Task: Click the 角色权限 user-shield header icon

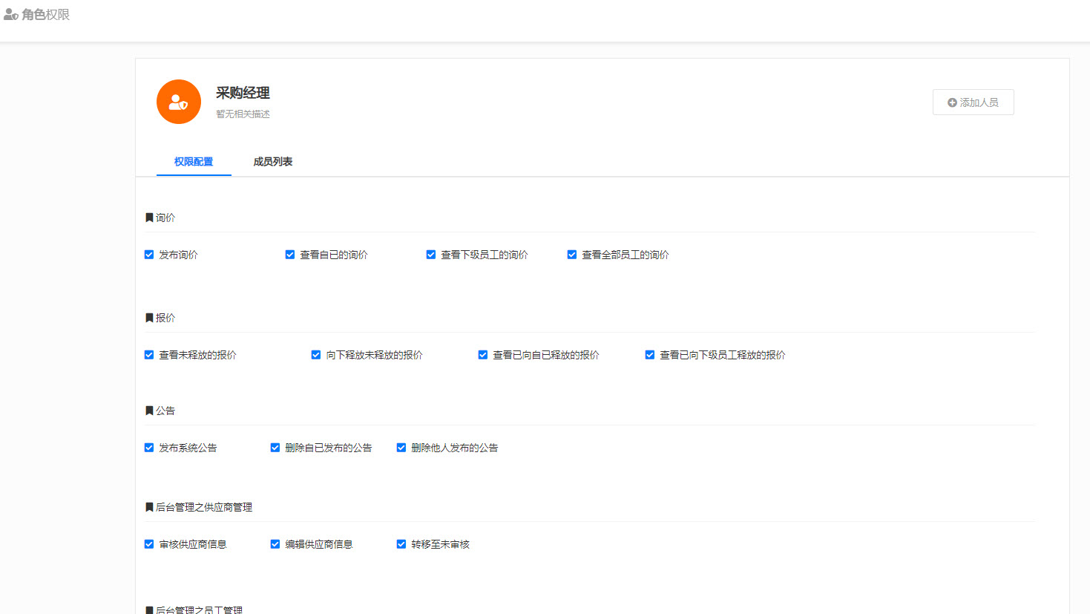Action: point(10,15)
